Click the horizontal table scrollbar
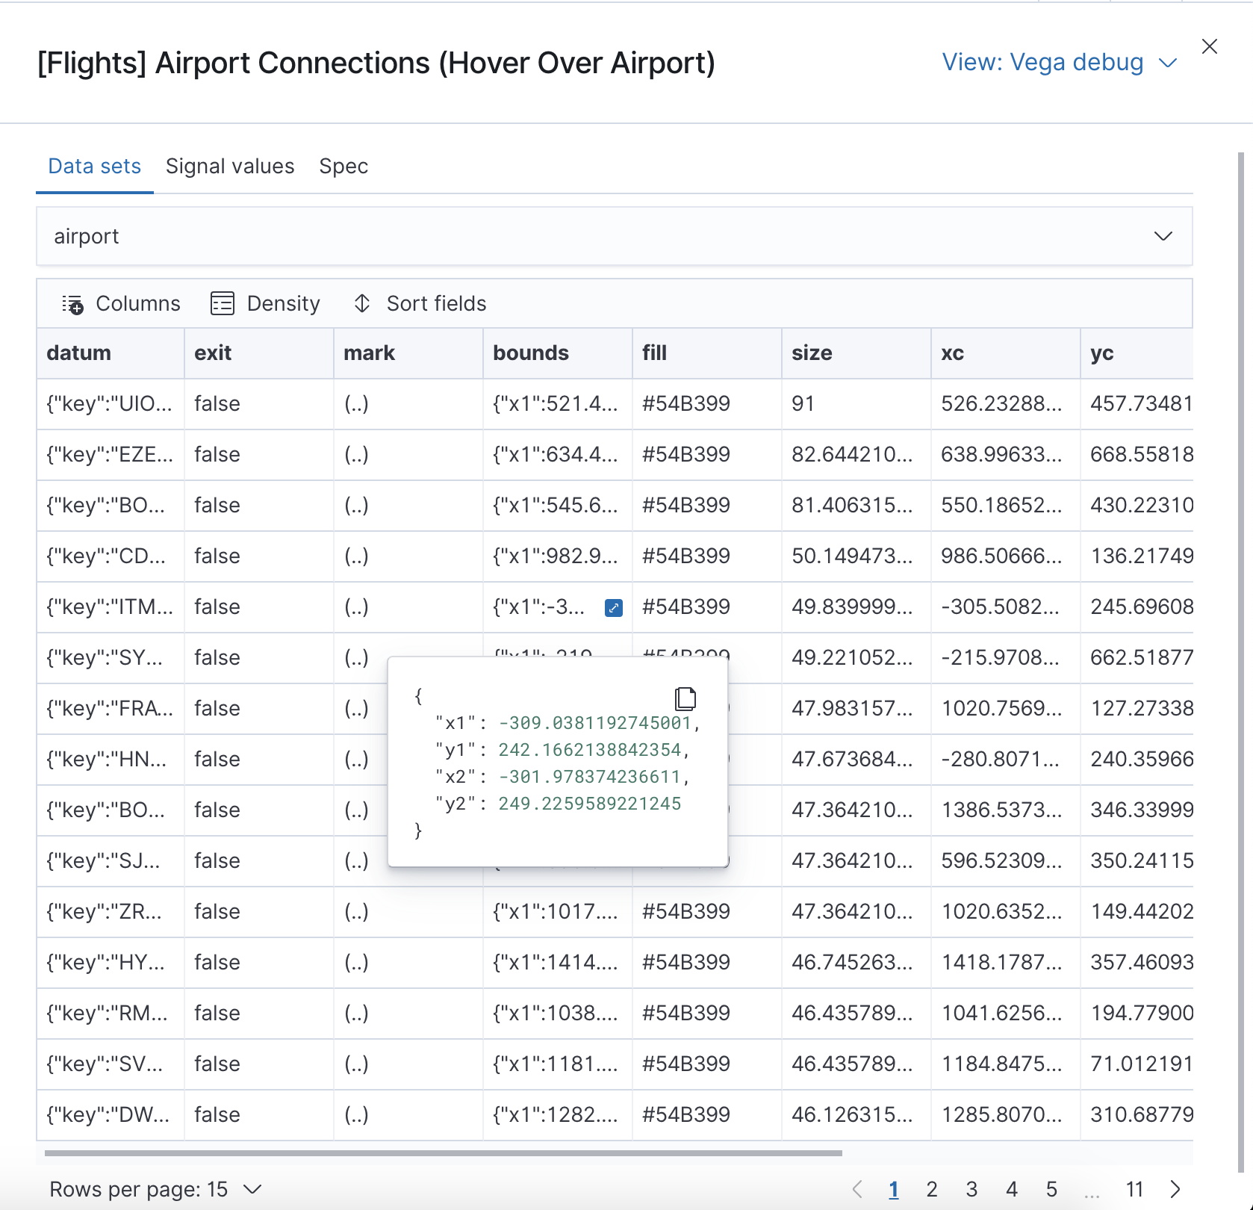This screenshot has width=1253, height=1210. [x=443, y=1153]
